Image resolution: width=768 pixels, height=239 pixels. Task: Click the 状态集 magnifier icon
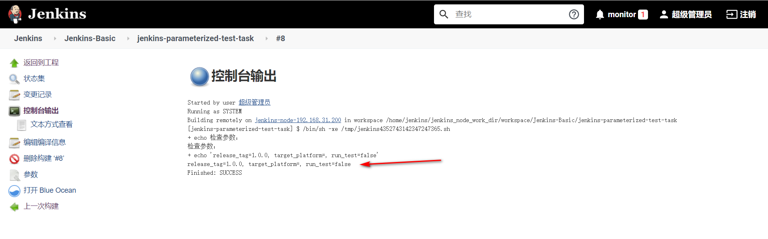point(14,79)
